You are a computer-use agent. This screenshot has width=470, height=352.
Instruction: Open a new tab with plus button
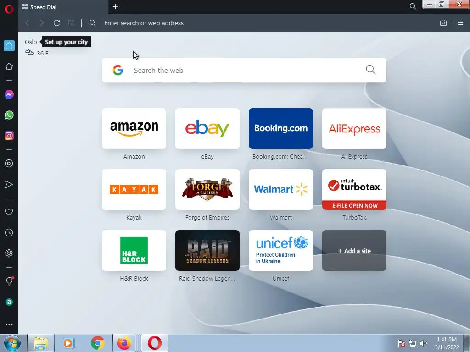[115, 6]
